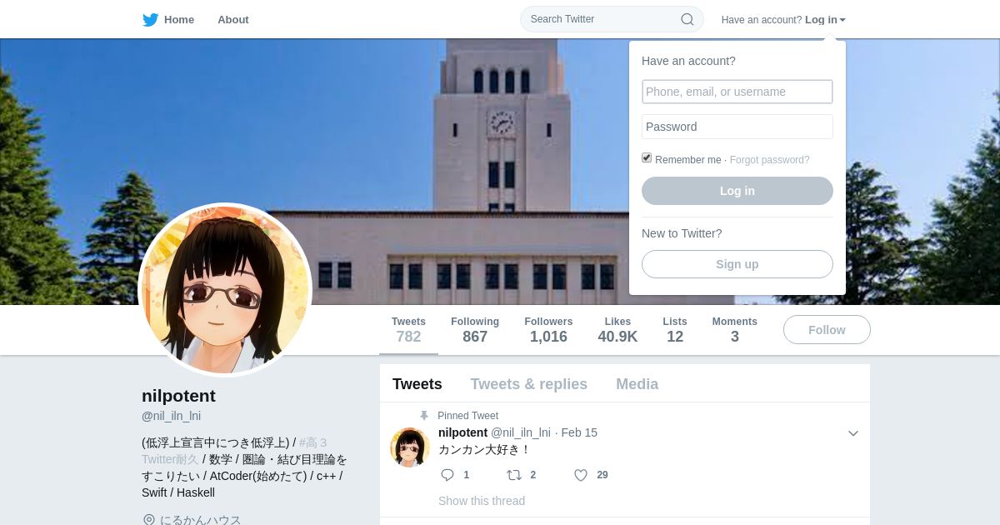
Task: Click the reply icon on pinned tweet
Action: pyautogui.click(x=447, y=475)
